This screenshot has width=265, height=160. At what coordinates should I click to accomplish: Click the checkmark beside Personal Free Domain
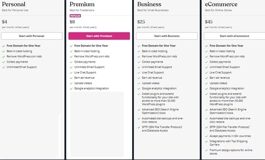3,46
